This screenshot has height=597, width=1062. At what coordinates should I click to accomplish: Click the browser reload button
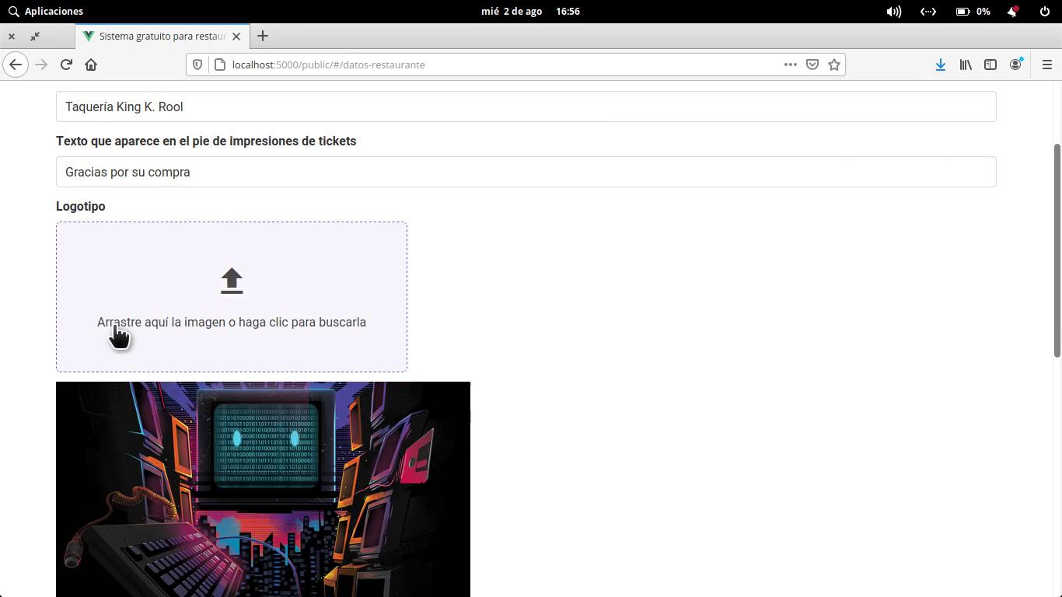pos(66,65)
